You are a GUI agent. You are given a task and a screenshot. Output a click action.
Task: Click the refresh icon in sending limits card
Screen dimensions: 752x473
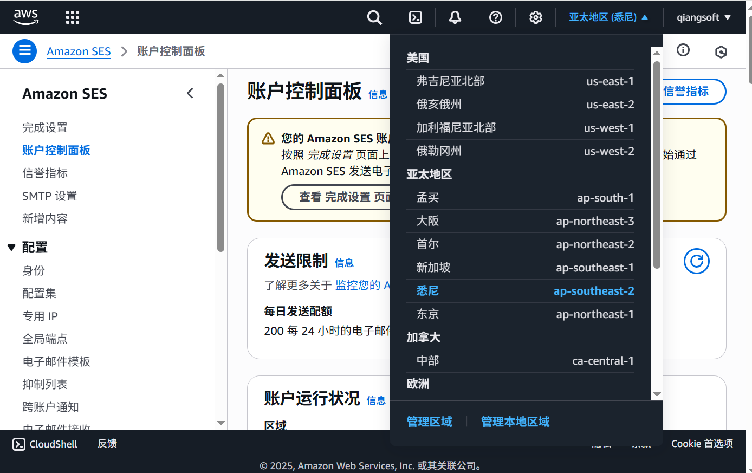click(697, 261)
